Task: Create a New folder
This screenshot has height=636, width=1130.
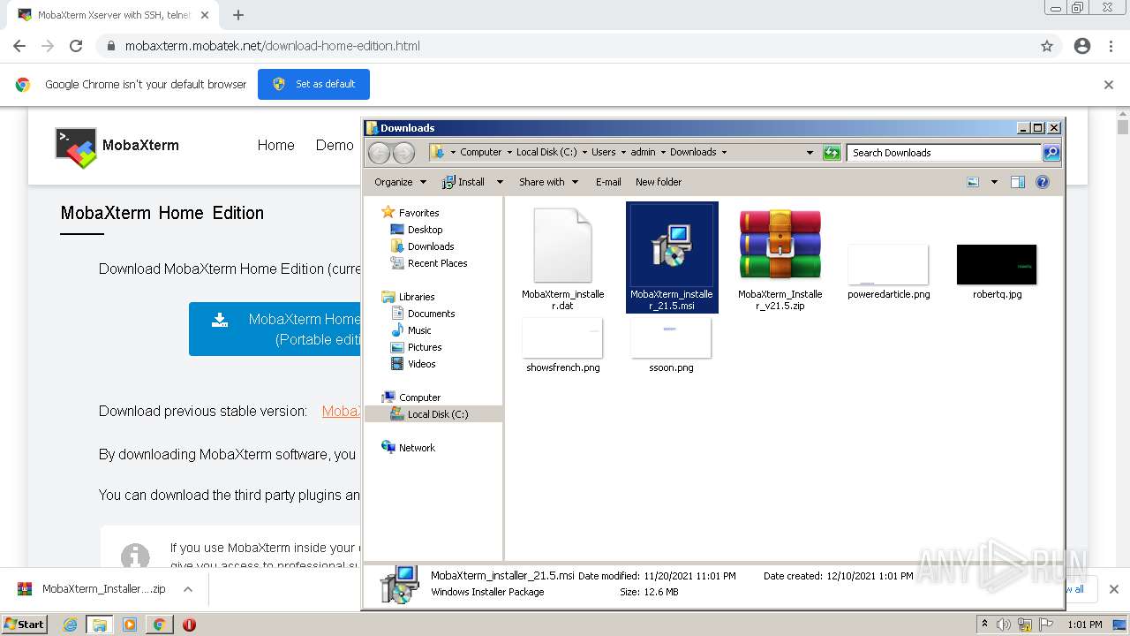Action: (659, 182)
